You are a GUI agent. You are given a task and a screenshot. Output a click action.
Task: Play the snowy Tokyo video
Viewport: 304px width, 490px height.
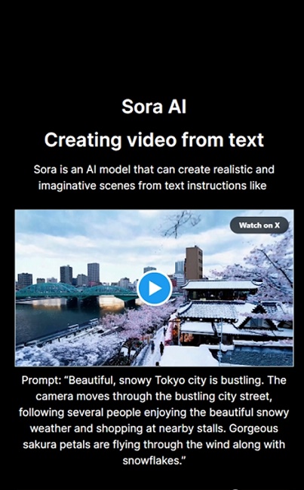tap(155, 288)
